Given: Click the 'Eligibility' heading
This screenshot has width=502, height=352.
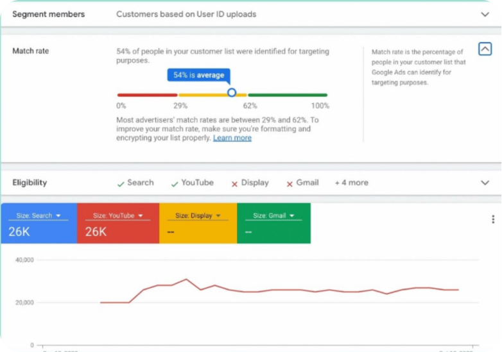Looking at the screenshot, I should pos(30,183).
